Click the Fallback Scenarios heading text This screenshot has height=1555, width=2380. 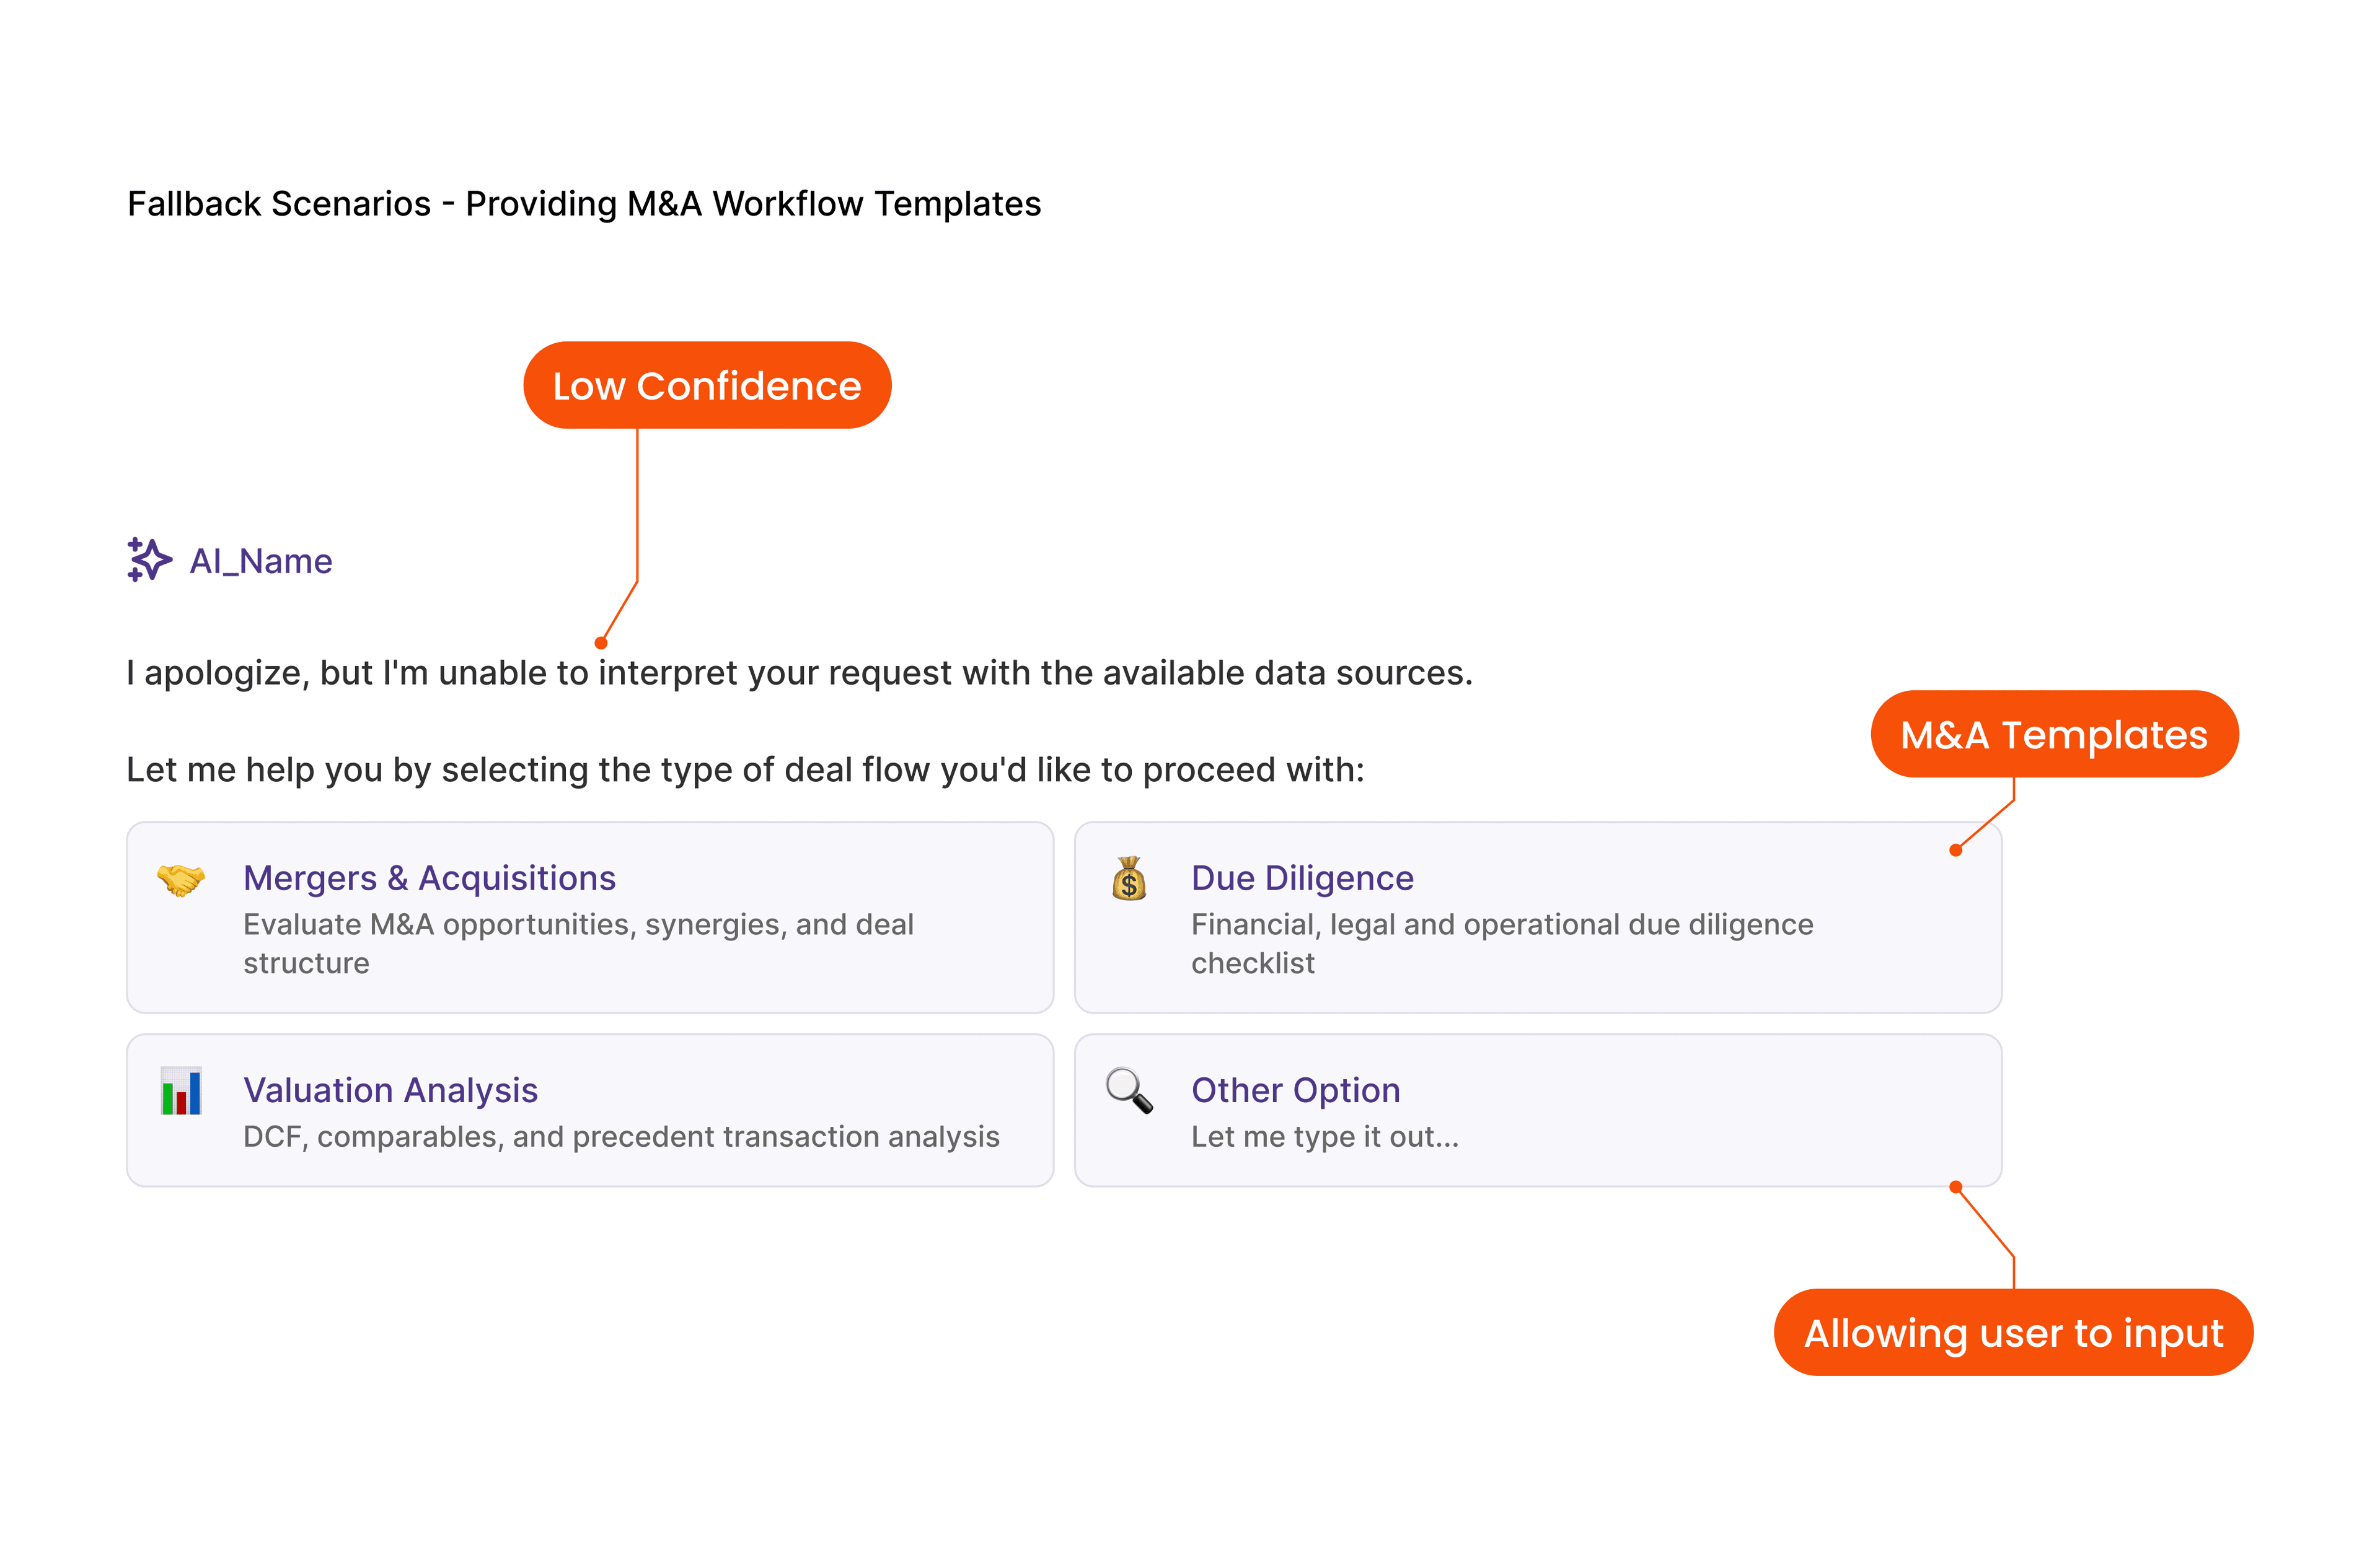pos(583,203)
